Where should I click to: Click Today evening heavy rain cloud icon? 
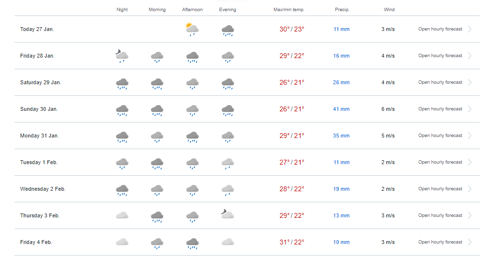tap(227, 30)
